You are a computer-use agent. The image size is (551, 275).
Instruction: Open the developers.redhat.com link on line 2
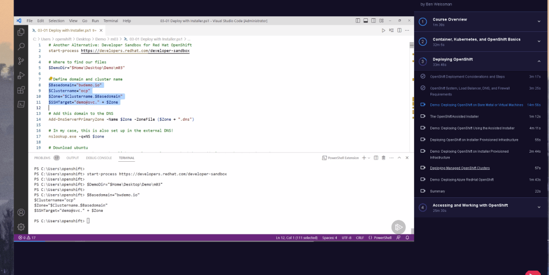pos(135,51)
